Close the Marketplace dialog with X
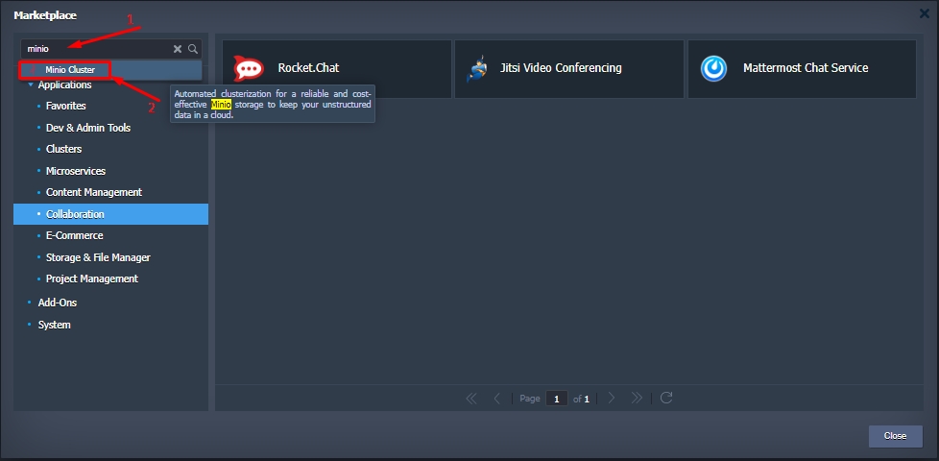This screenshot has height=461, width=939. (x=924, y=13)
